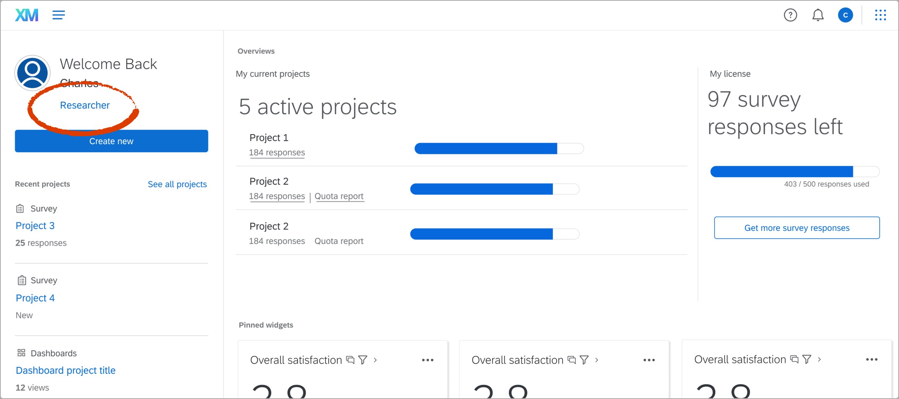Open the account avatar labeled C
The image size is (899, 399).
(845, 15)
